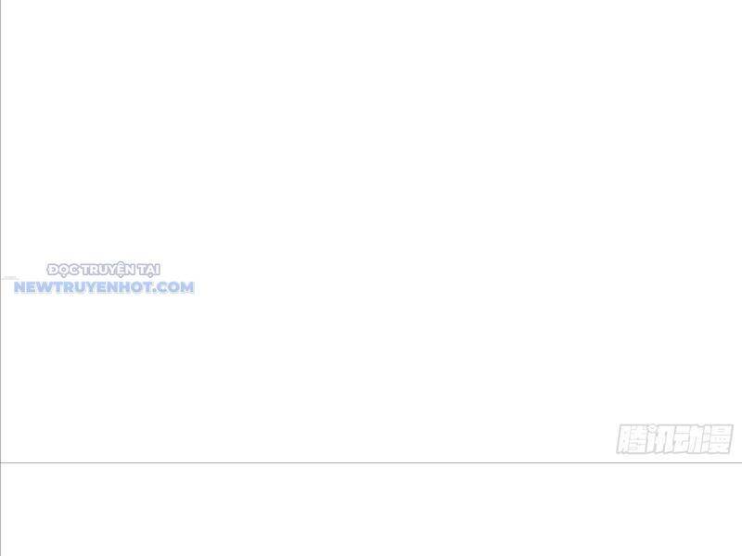This screenshot has height=556, width=742.
Task: Click the tiny faint text left of watermark
Action: [x=10, y=278]
